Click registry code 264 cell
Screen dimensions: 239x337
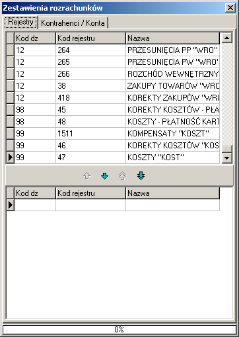tap(90, 50)
